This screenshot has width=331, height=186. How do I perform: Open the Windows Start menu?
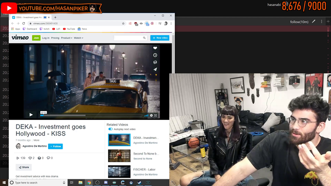[x=4, y=182]
